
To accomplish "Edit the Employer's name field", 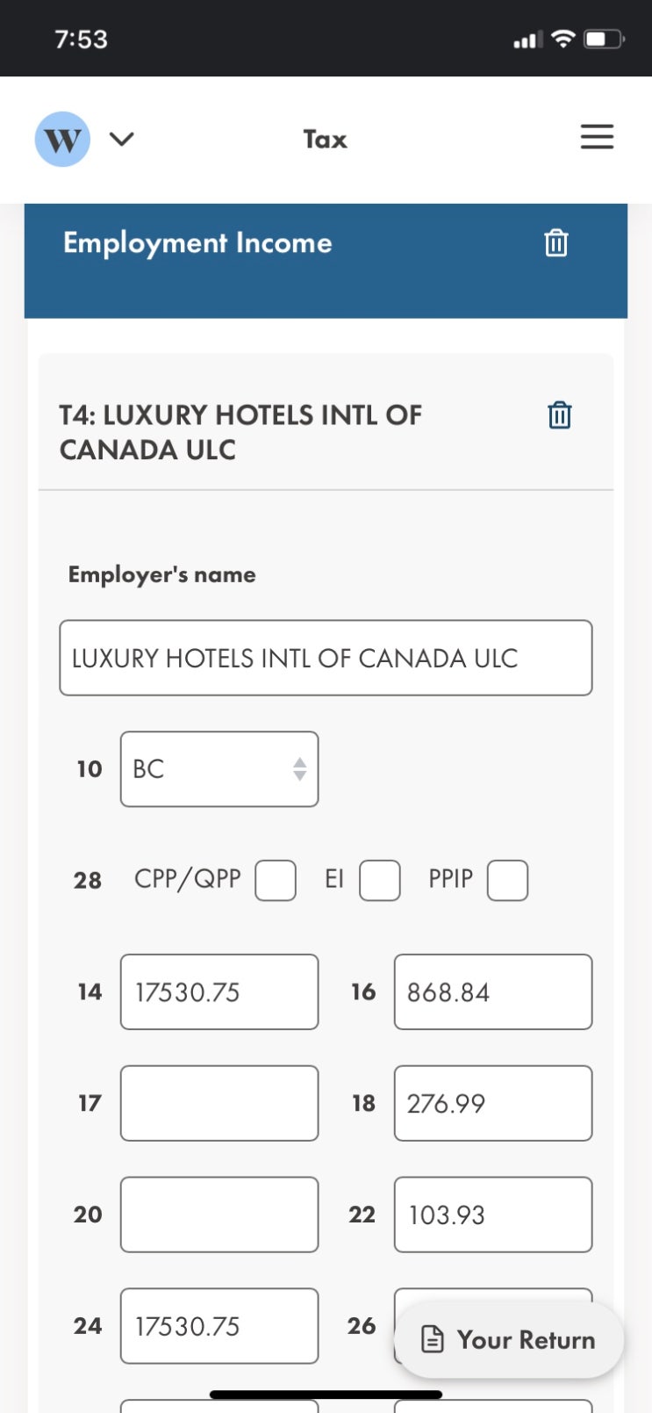I will (326, 658).
